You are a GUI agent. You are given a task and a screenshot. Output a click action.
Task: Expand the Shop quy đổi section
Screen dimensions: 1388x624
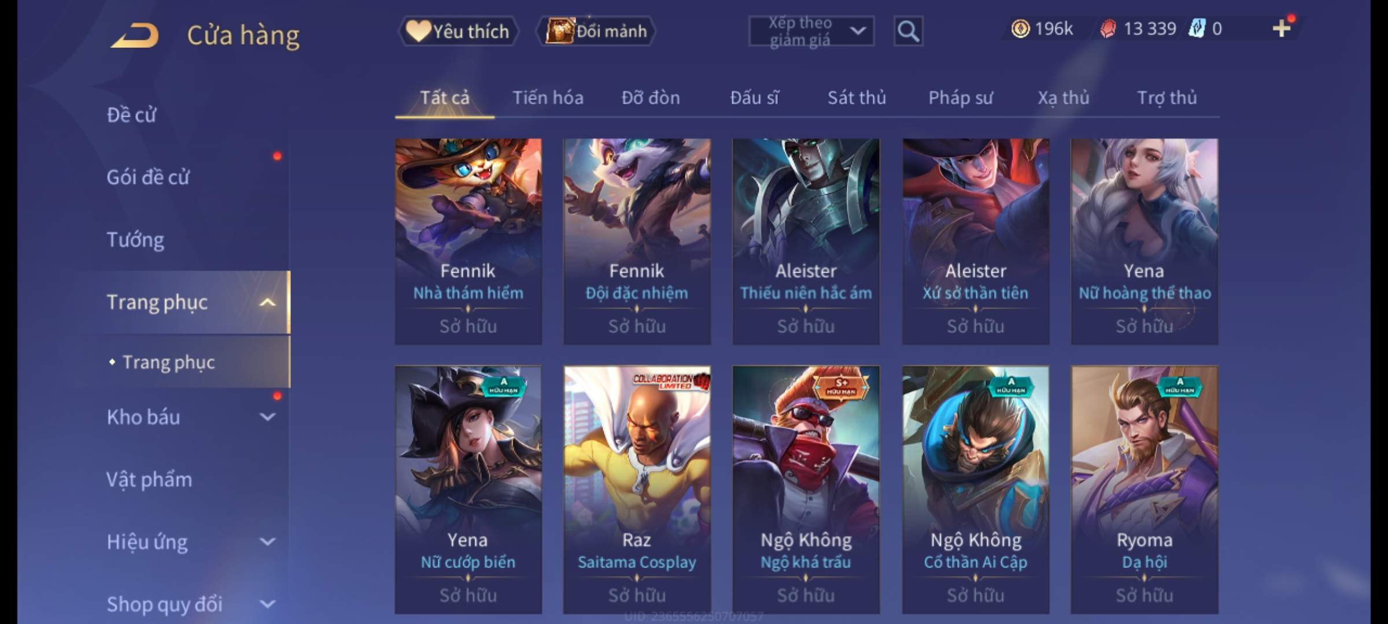pos(267,604)
